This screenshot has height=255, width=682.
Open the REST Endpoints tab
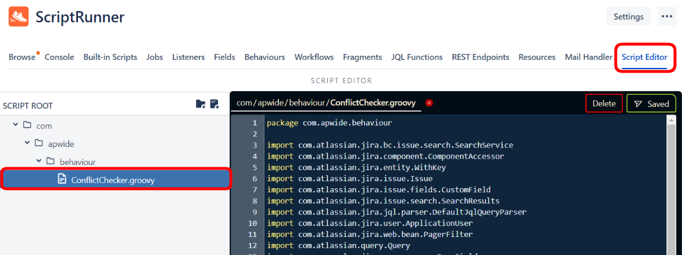480,57
